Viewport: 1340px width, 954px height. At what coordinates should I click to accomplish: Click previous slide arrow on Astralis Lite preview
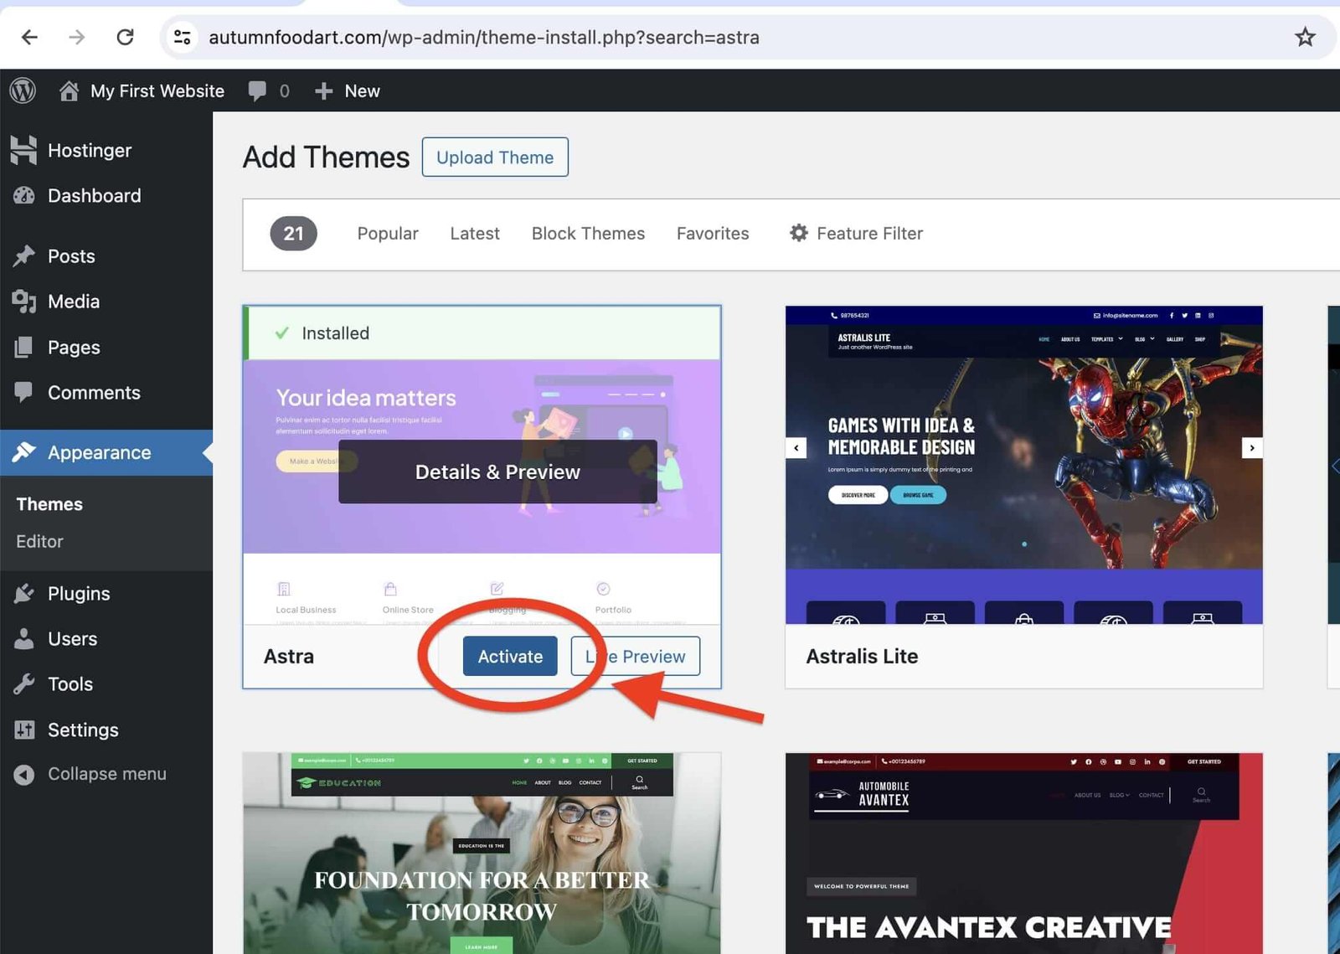coord(796,447)
